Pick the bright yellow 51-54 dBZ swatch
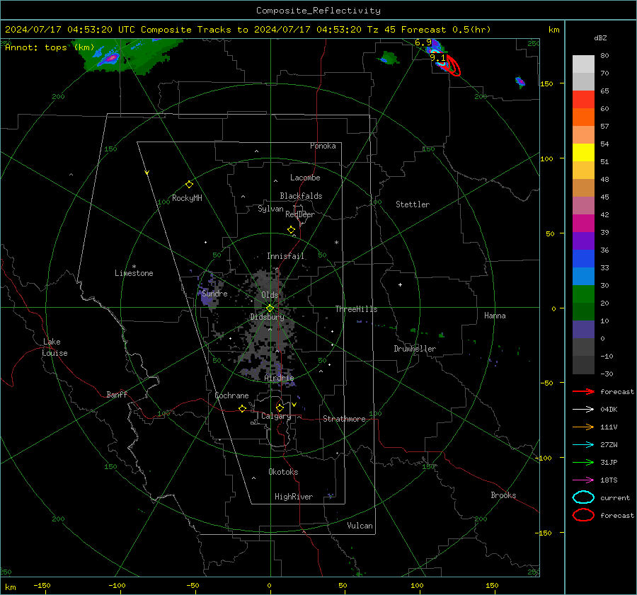The image size is (637, 595). click(583, 153)
